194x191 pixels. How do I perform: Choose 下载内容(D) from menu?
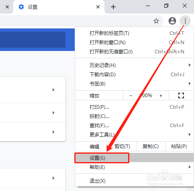pyautogui.click(x=134, y=75)
